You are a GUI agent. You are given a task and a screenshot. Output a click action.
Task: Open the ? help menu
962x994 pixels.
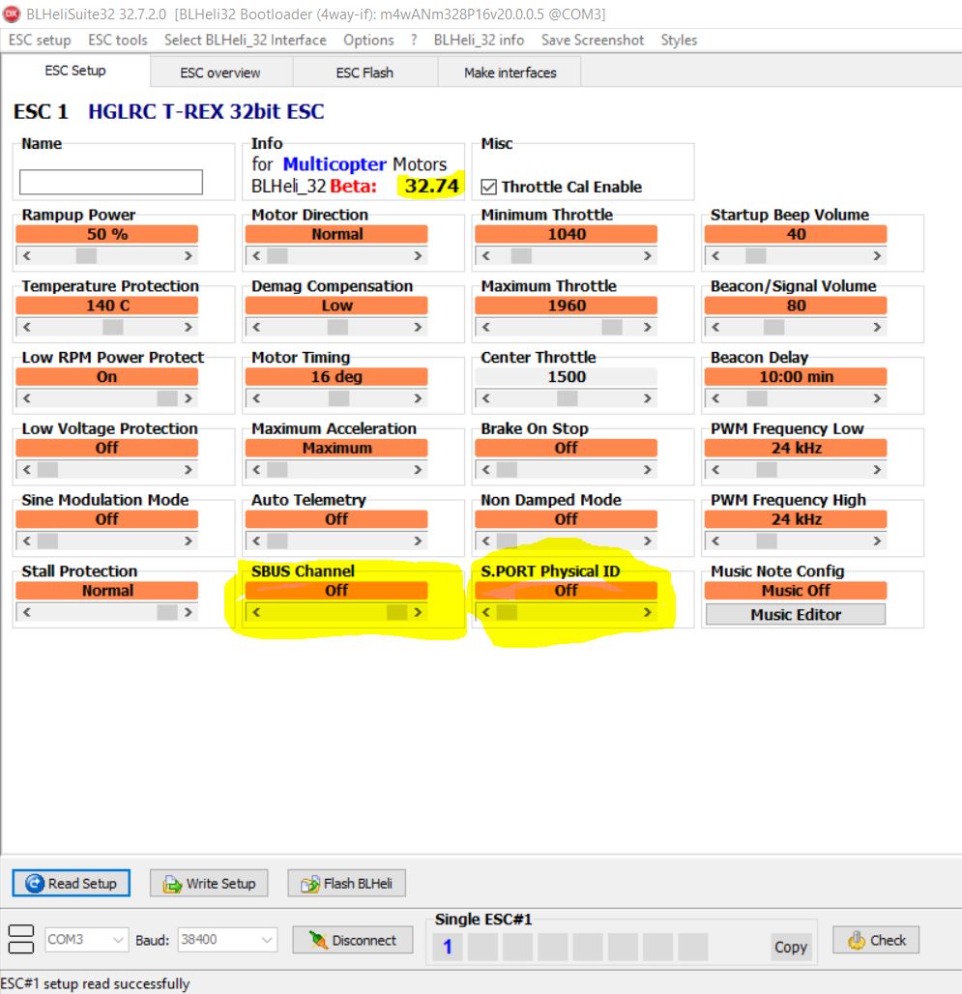[x=414, y=40]
